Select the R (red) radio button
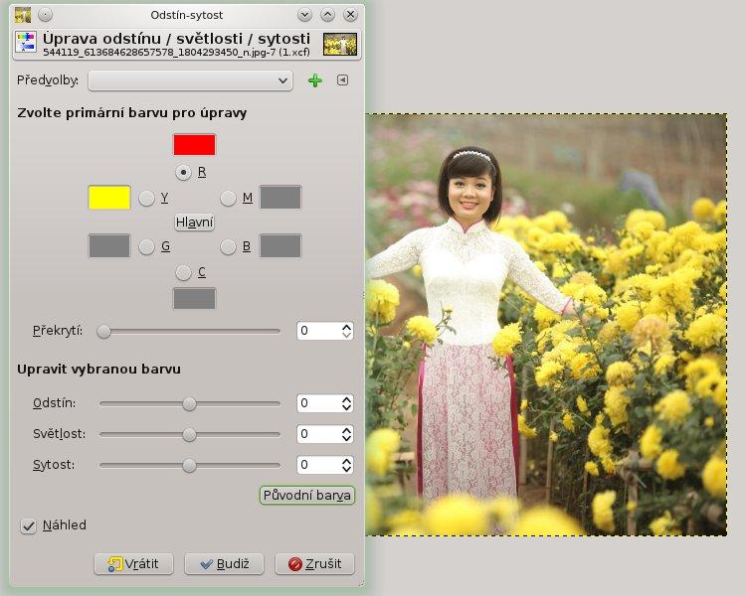 [x=184, y=172]
